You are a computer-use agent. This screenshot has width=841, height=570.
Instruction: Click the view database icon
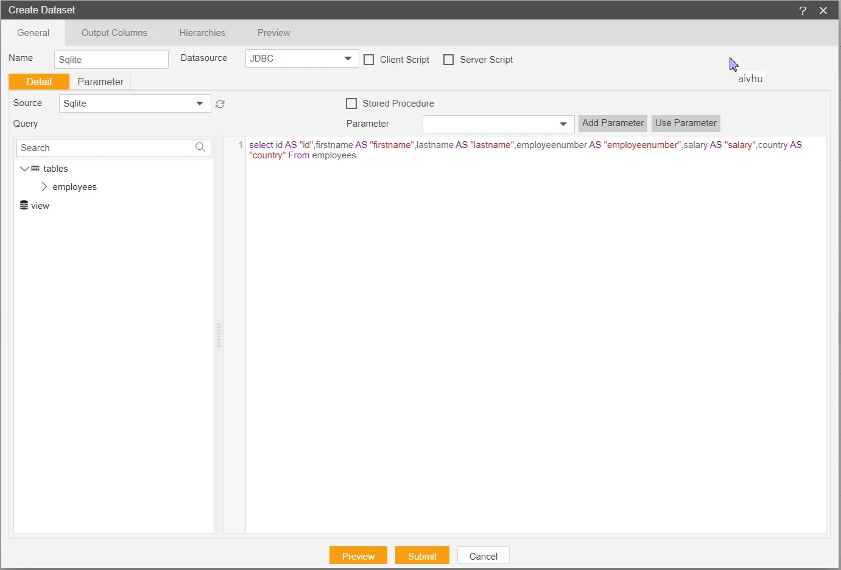click(x=24, y=205)
